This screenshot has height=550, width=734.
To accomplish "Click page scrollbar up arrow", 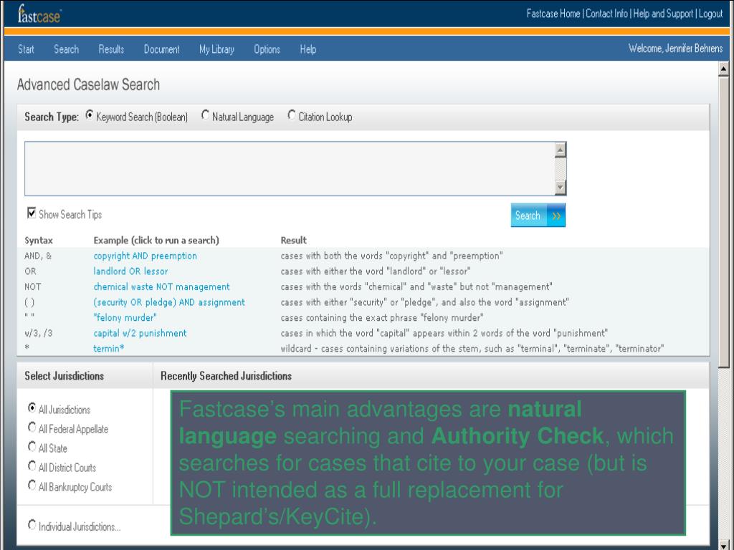I will point(723,69).
